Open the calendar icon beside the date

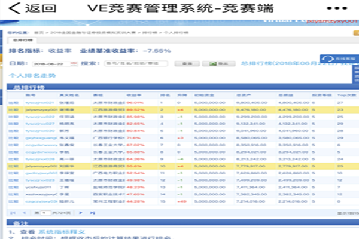(74, 63)
